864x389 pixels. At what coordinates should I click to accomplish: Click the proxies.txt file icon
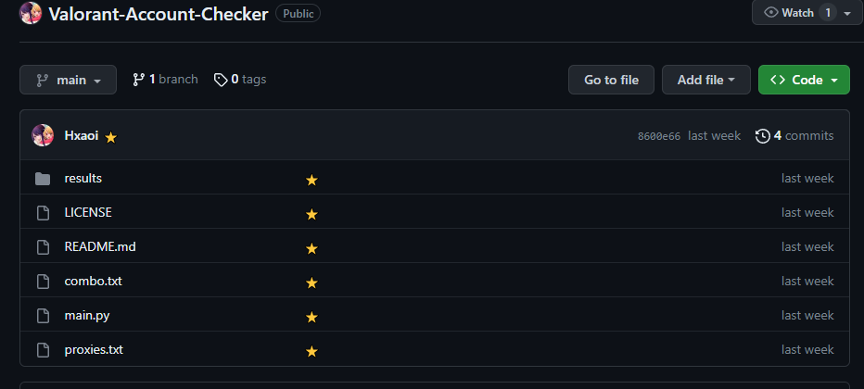click(42, 350)
